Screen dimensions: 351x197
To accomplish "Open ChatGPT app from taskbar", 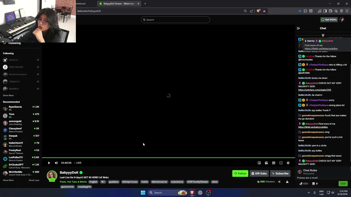I will pyautogui.click(x=200, y=193).
